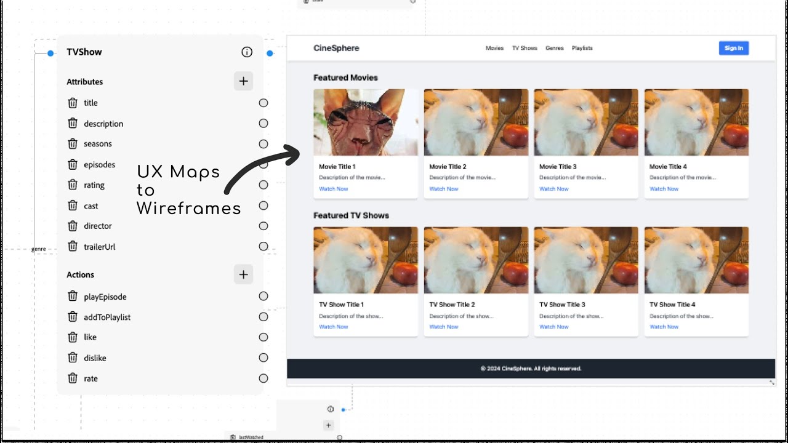Select the director connector circle

click(x=263, y=226)
